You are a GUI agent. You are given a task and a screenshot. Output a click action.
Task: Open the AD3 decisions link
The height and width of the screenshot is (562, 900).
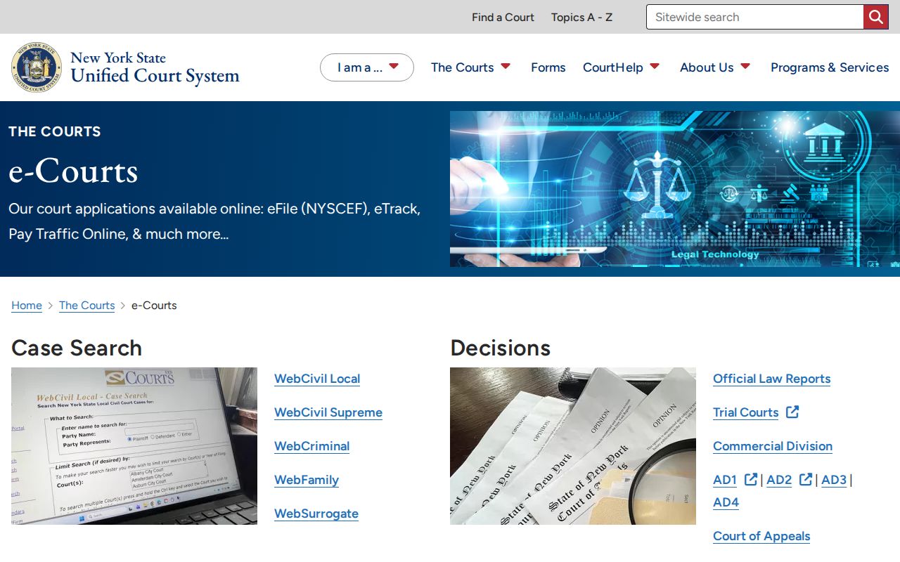click(834, 480)
